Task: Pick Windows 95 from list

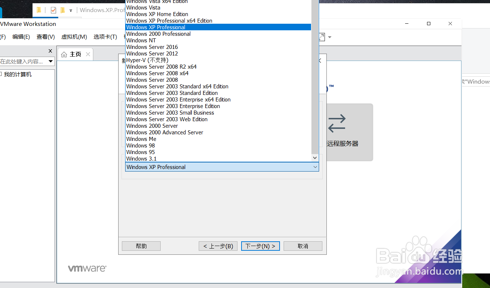Action: [218, 152]
